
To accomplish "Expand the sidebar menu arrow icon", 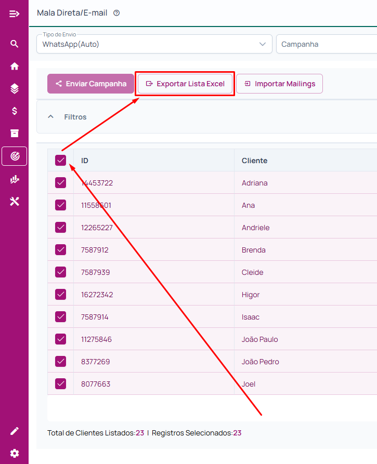I will [x=14, y=14].
